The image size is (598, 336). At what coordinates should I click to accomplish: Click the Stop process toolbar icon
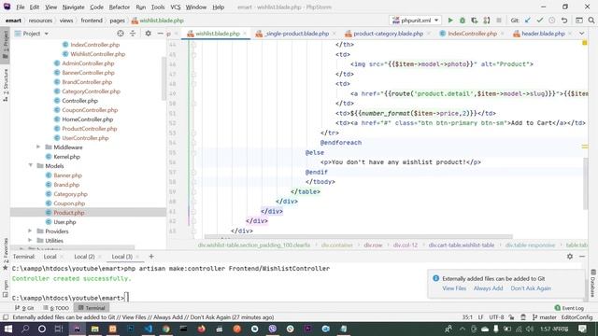tap(498, 21)
